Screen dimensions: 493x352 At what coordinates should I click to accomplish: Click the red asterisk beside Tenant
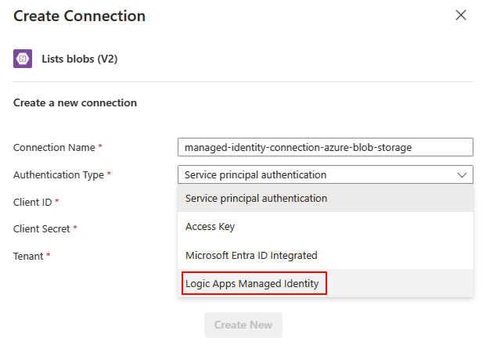[49, 256]
